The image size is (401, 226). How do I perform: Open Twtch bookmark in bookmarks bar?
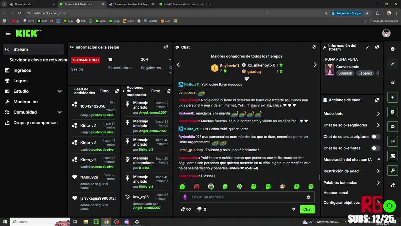tap(28, 21)
